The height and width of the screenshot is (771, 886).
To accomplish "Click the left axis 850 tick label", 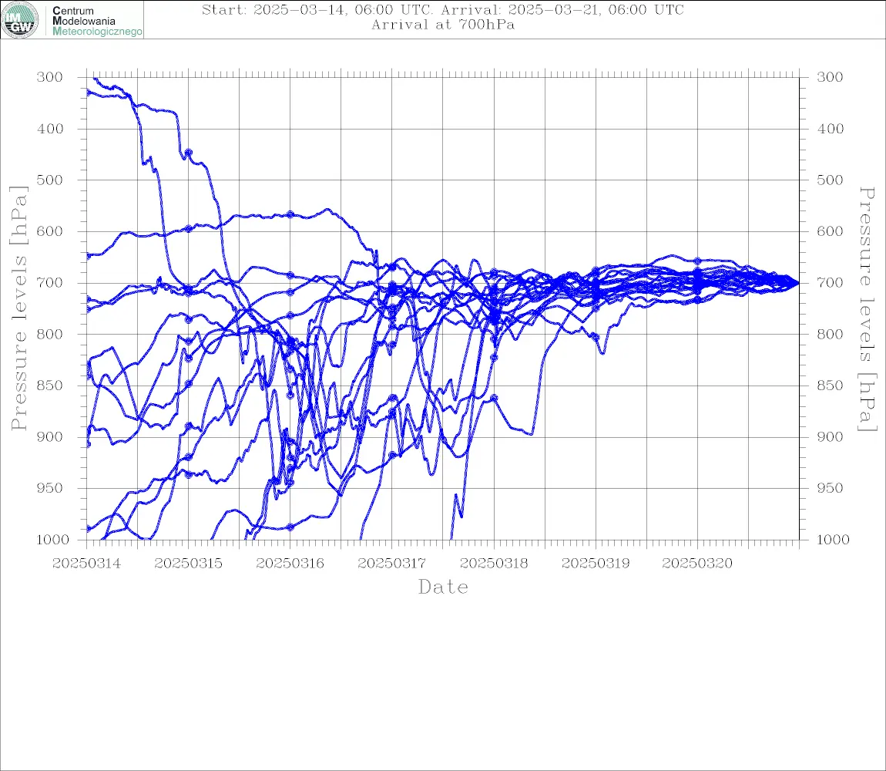I will (50, 385).
